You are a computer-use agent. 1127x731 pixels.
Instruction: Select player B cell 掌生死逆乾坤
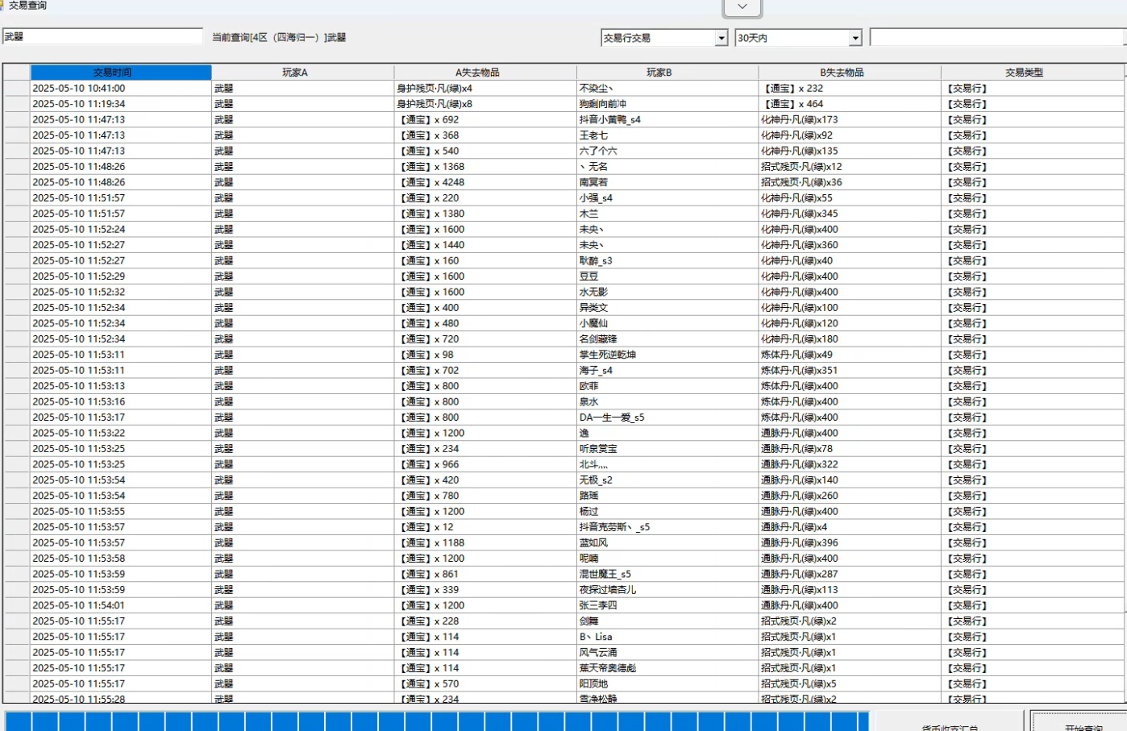pos(667,355)
